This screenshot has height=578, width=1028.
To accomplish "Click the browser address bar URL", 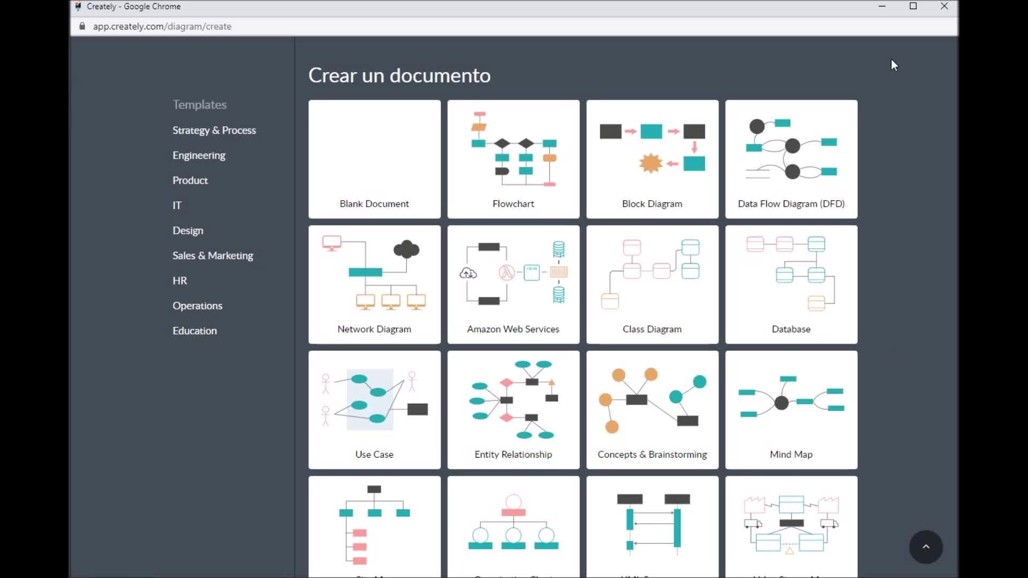I will (162, 26).
